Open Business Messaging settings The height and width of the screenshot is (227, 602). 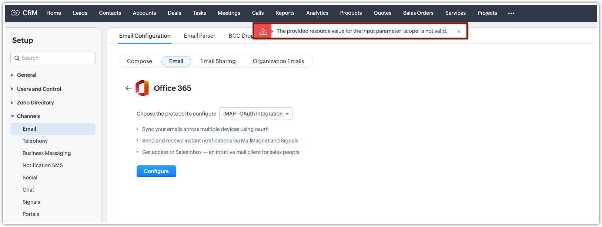coord(47,153)
